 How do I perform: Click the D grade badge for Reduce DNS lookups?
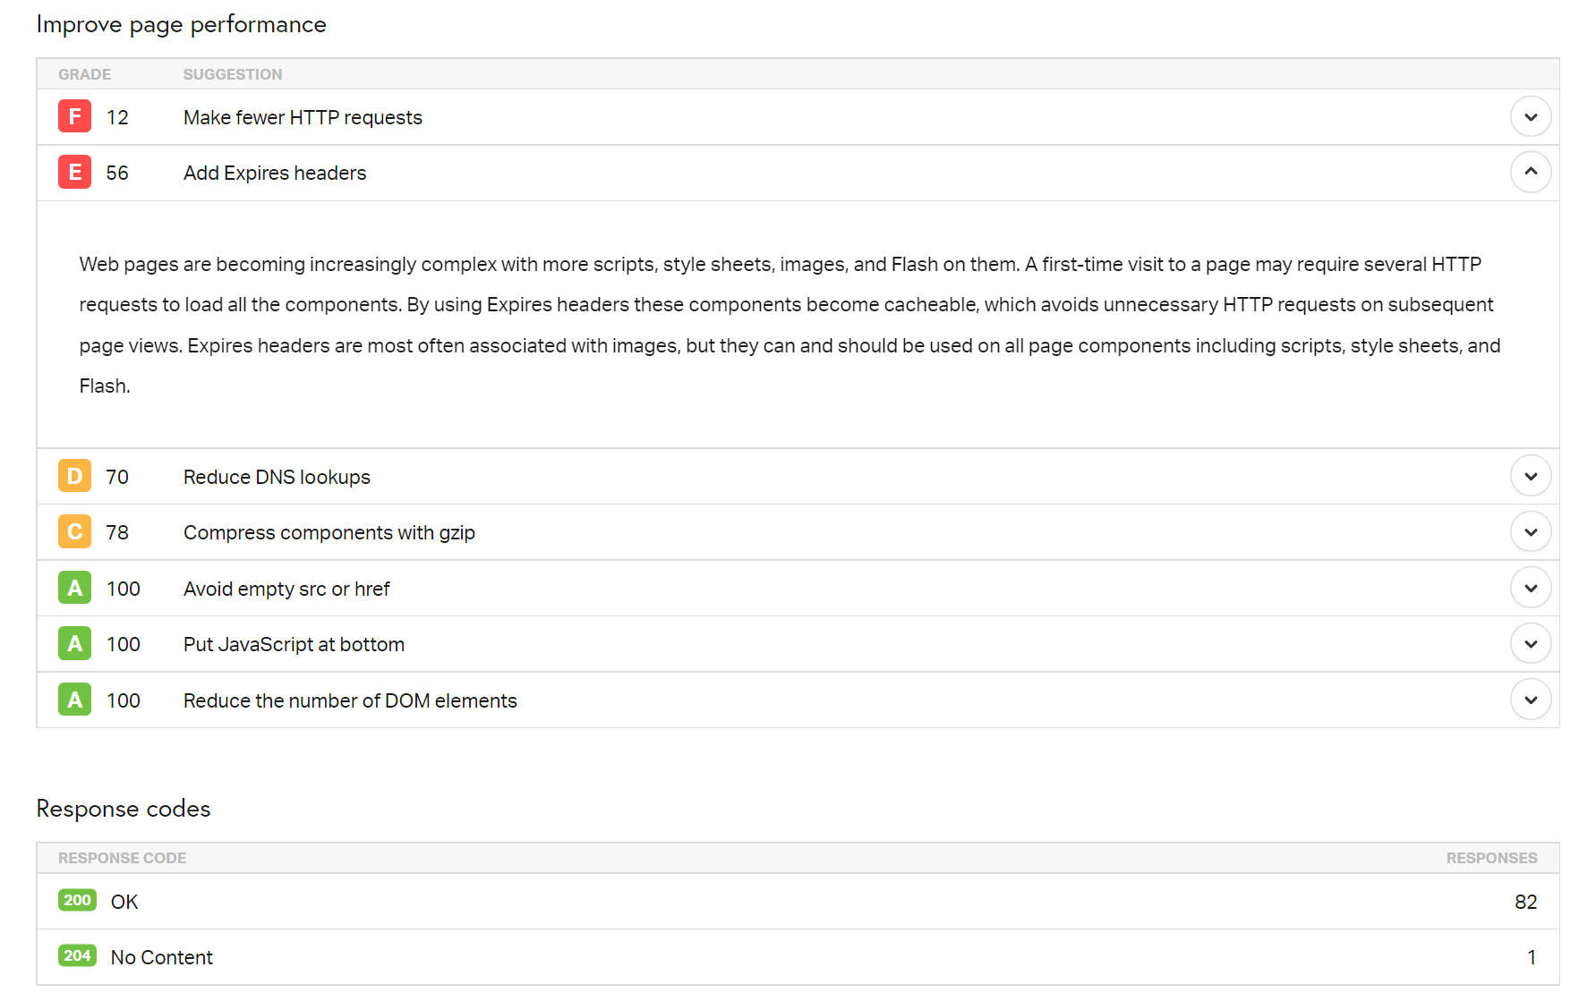(74, 476)
